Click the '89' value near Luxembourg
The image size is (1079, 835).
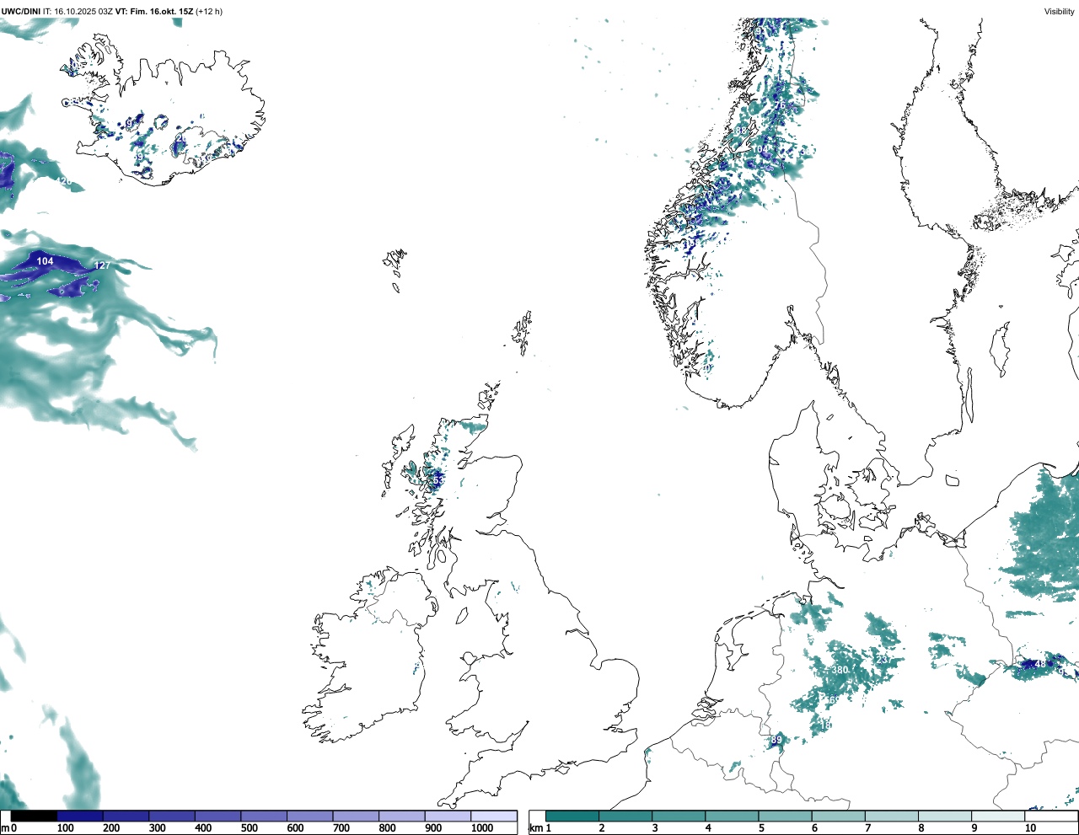[x=776, y=740]
